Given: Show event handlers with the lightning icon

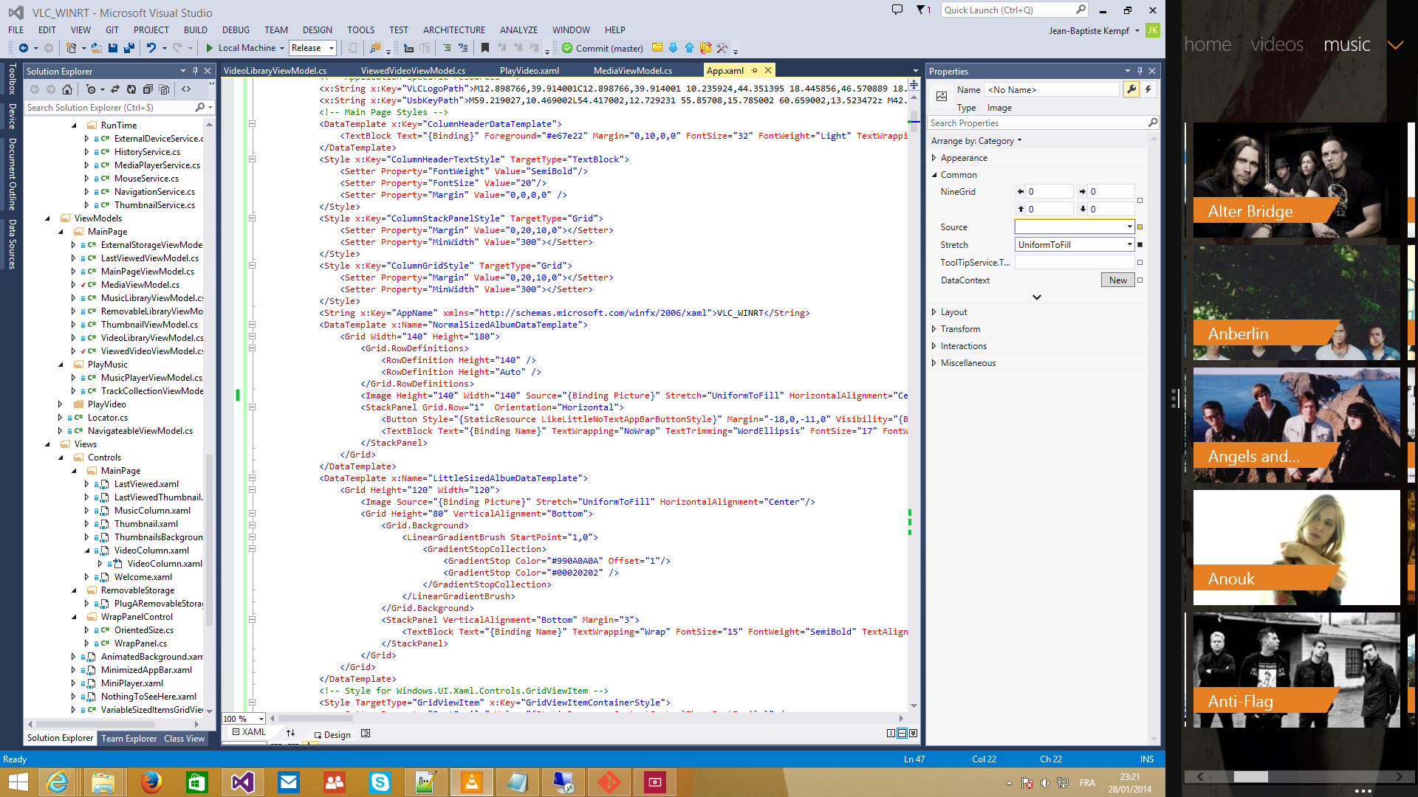Looking at the screenshot, I should coord(1148,89).
